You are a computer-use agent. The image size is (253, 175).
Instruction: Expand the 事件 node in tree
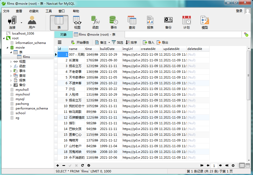coord(11,71)
